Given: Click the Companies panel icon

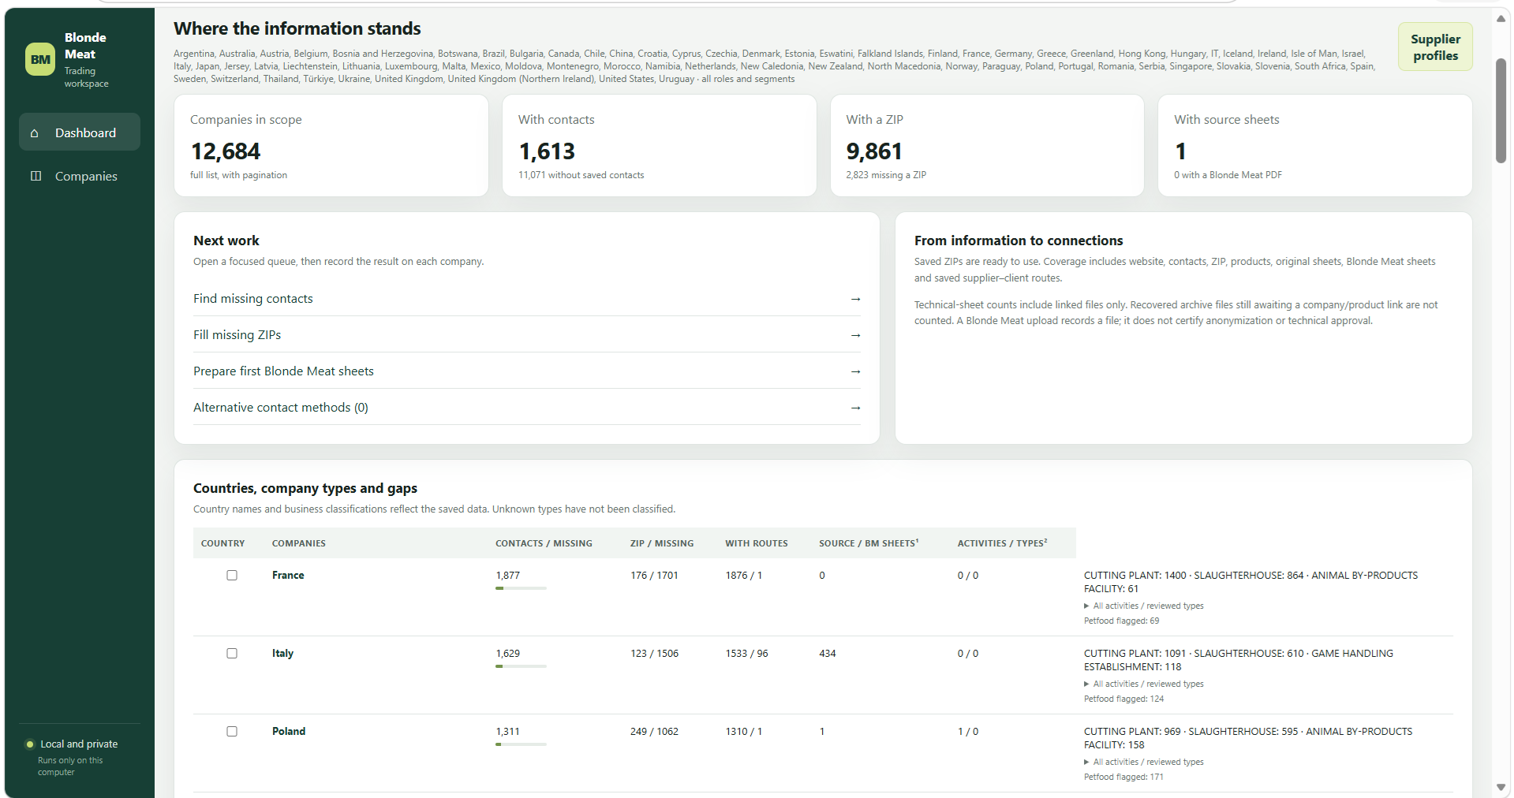Looking at the screenshot, I should tap(36, 176).
